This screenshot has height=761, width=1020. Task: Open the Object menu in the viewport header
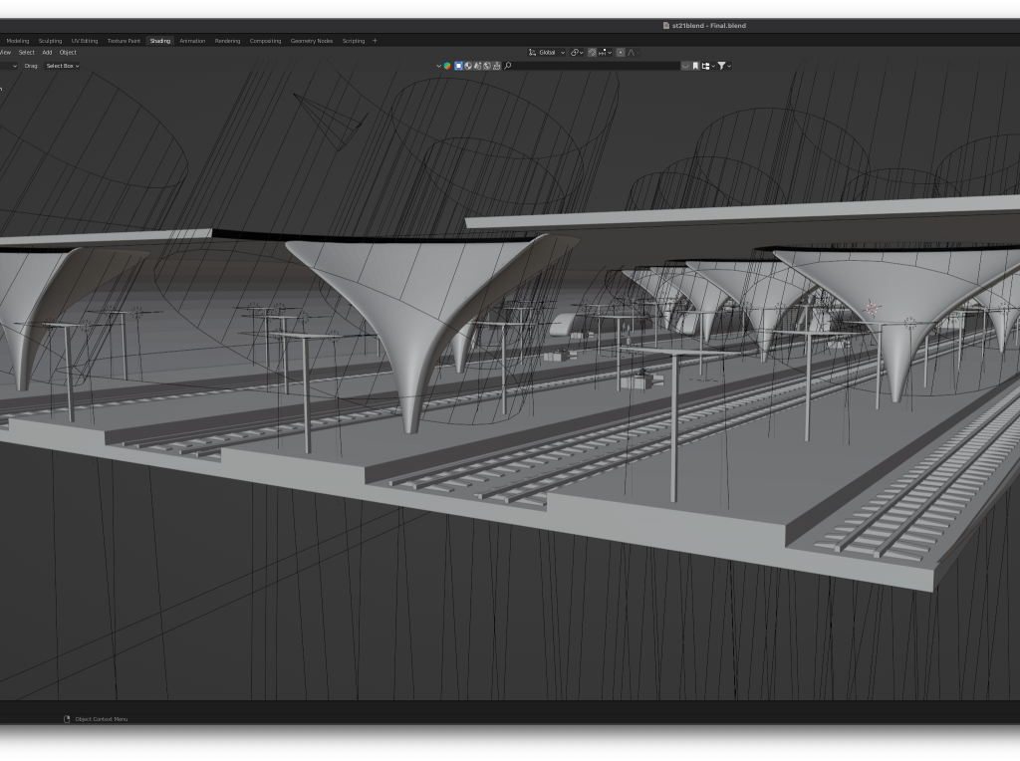(68, 53)
